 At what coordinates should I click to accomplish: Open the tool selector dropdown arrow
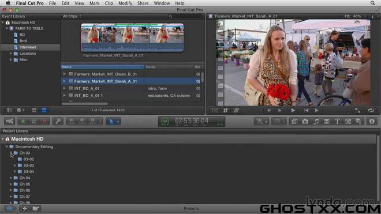(118, 122)
